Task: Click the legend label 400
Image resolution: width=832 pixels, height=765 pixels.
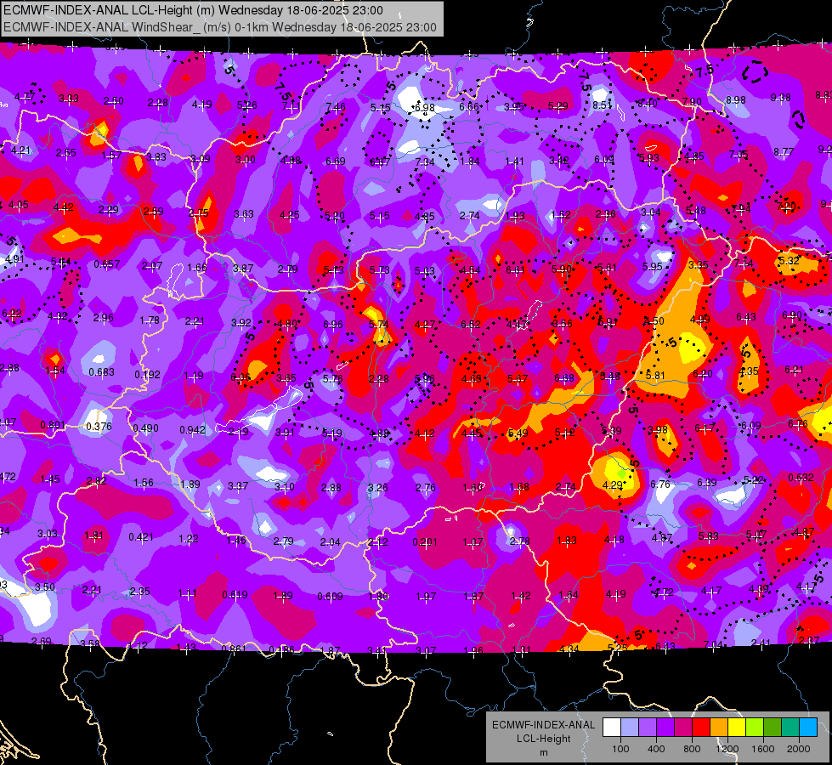Action: point(656,749)
